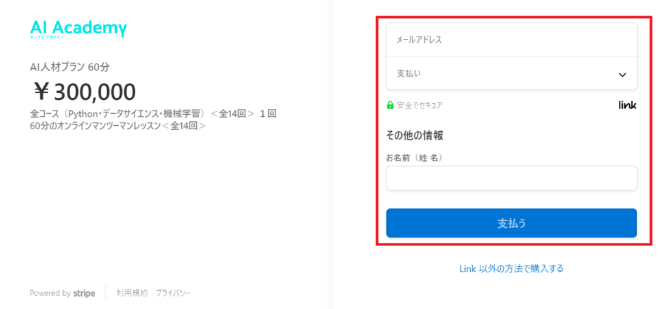The image size is (665, 309).
Task: Select the ¥300,000 price amount
Action: pos(85,92)
